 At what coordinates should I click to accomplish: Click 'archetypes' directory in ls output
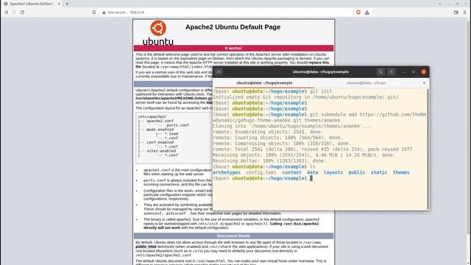tap(227, 172)
